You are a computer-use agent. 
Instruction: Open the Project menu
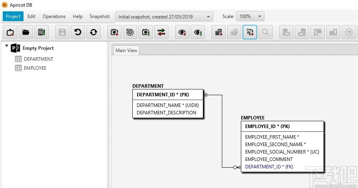coord(13,16)
